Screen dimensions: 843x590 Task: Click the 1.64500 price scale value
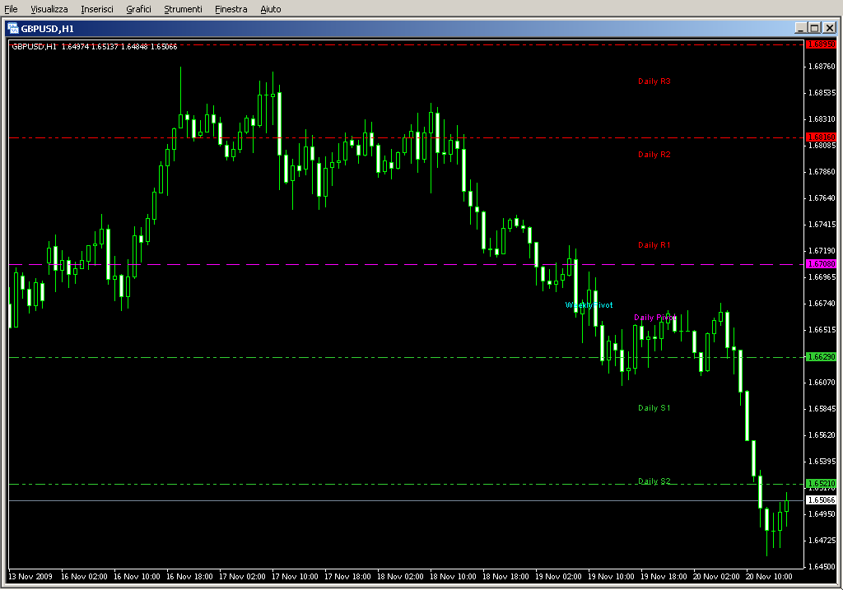pos(822,567)
